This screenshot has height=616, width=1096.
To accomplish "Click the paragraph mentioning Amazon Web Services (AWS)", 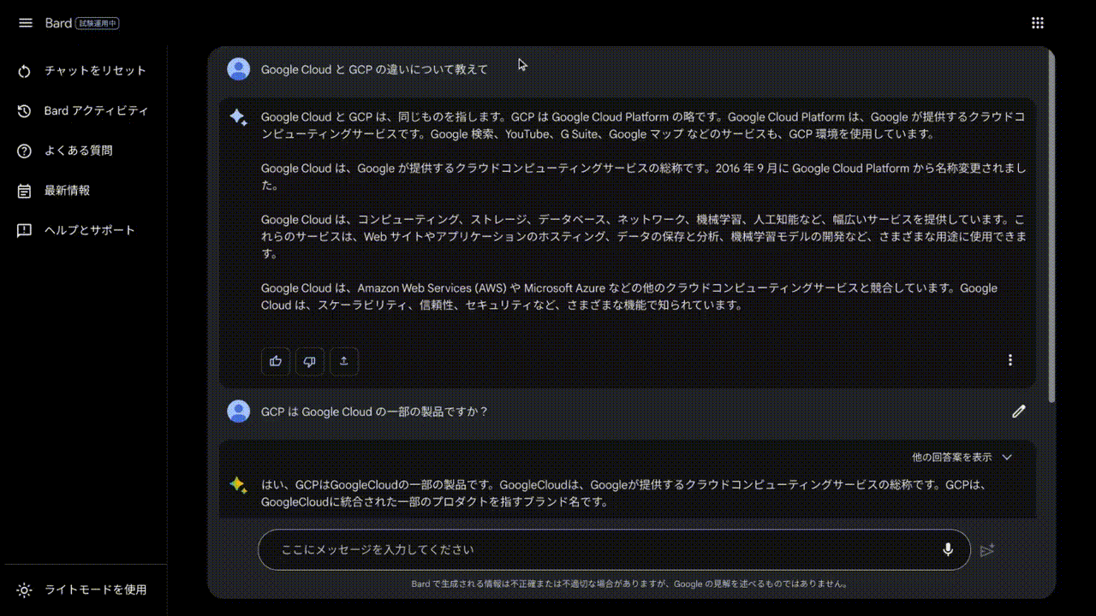I will [629, 296].
